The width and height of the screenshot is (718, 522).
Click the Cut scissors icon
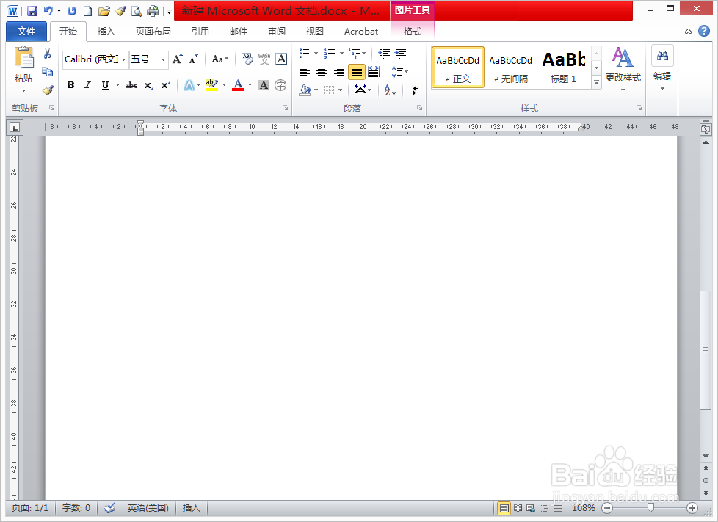pos(47,54)
